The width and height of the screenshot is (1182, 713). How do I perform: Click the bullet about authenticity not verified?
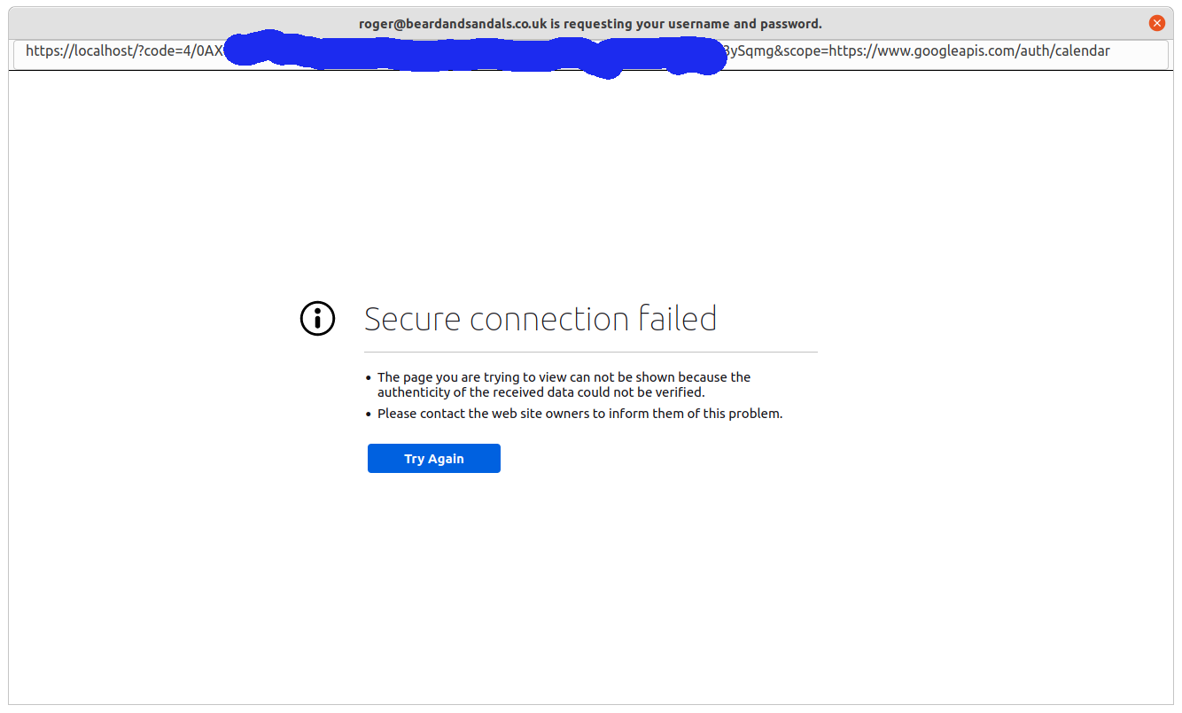click(x=564, y=384)
